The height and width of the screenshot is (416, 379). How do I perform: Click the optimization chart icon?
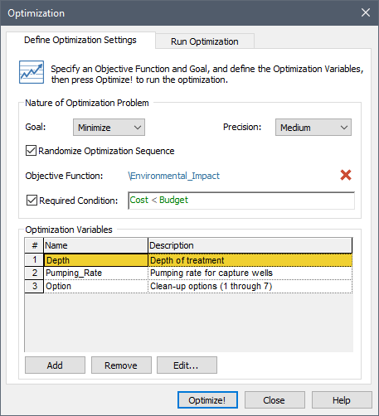[x=32, y=72]
